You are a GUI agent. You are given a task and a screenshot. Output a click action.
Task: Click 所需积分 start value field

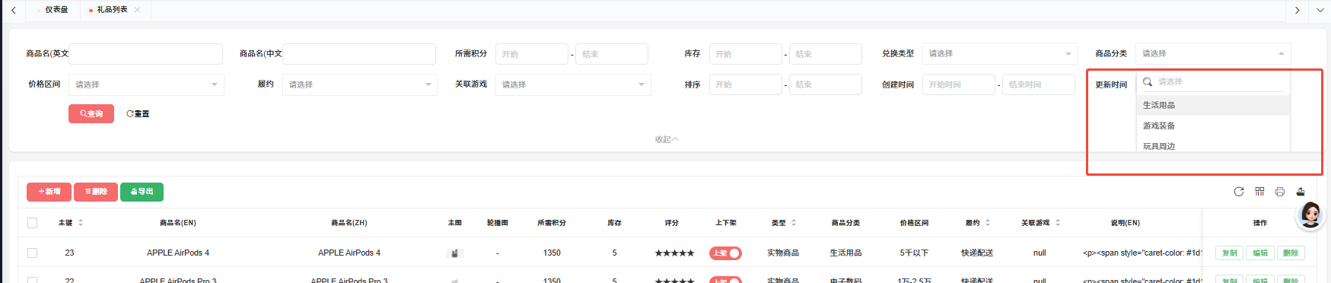coord(531,54)
